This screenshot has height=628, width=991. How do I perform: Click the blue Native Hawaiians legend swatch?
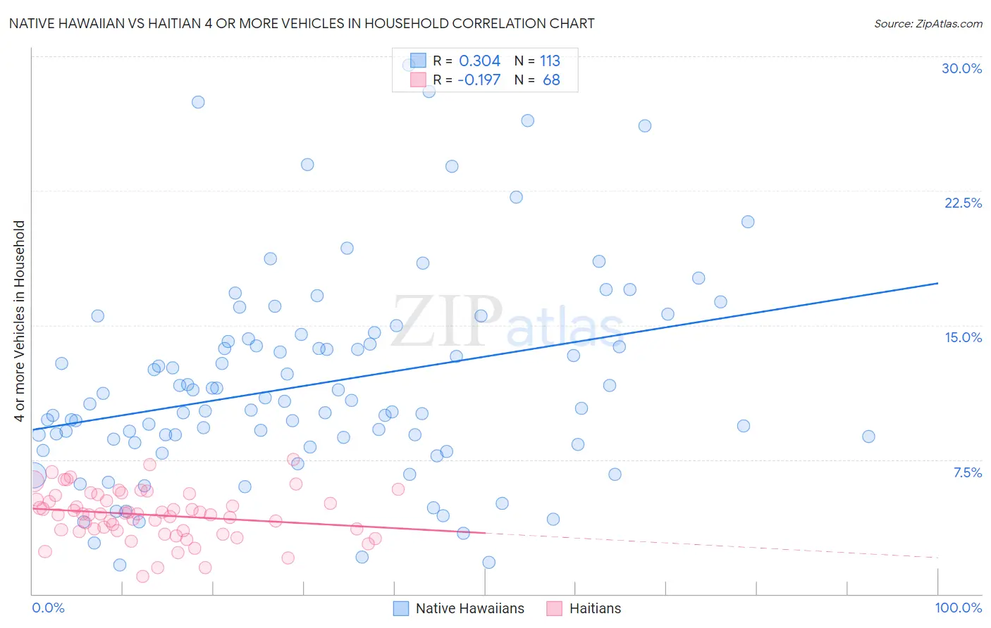[x=401, y=608]
